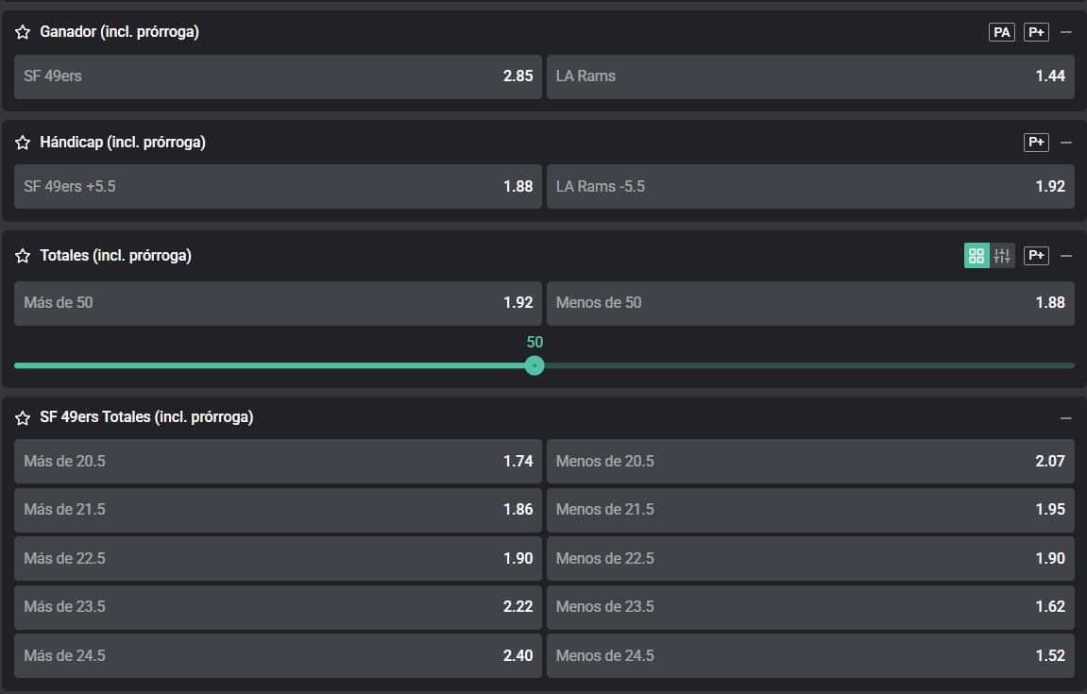This screenshot has width=1087, height=694.
Task: Star the Ganador market as favorite
Action: [23, 32]
